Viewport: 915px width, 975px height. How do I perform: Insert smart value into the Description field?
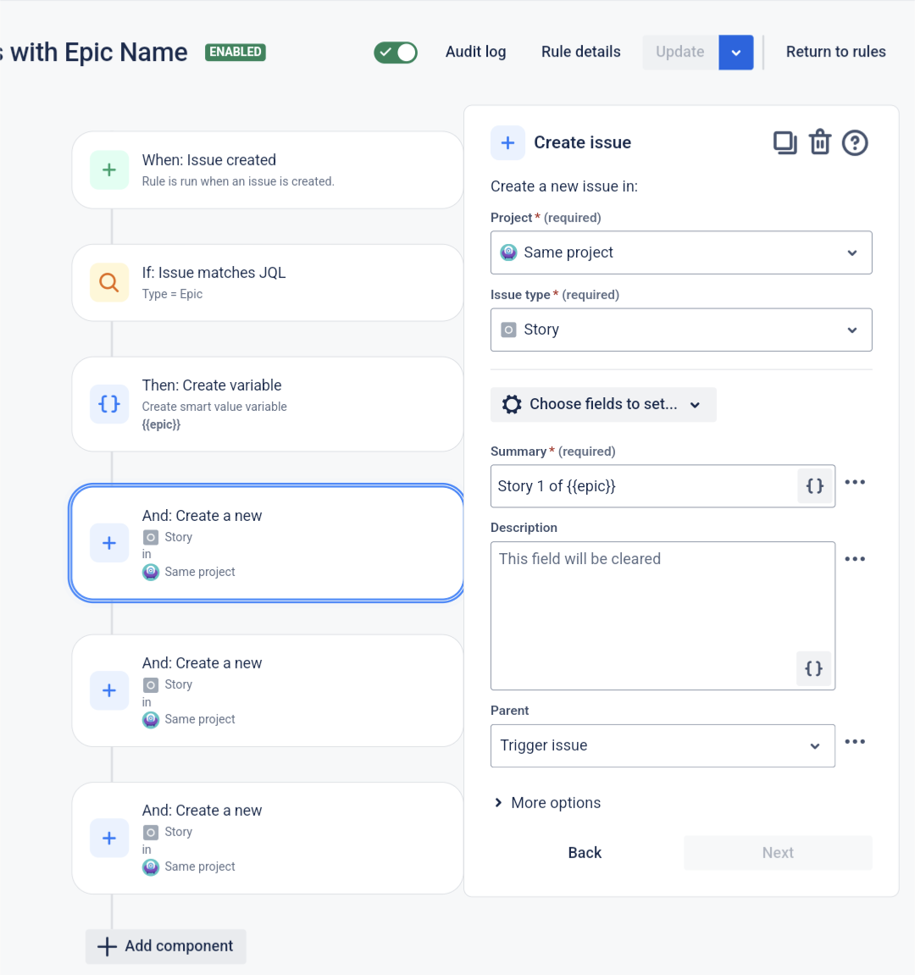pyautogui.click(x=813, y=668)
